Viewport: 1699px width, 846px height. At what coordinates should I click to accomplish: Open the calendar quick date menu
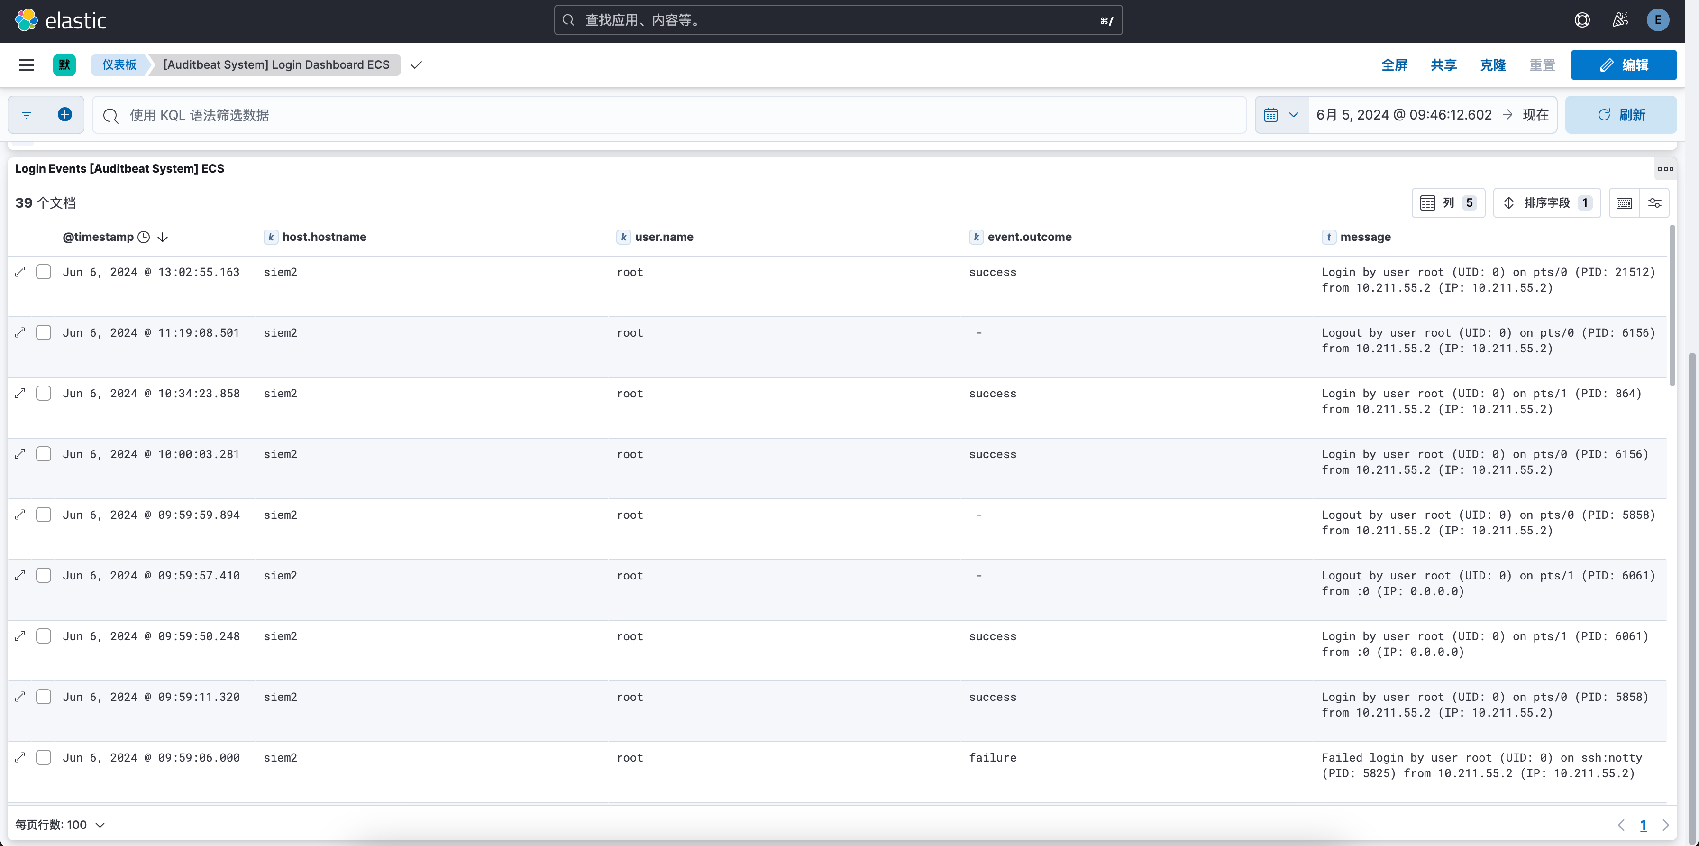(x=1281, y=115)
